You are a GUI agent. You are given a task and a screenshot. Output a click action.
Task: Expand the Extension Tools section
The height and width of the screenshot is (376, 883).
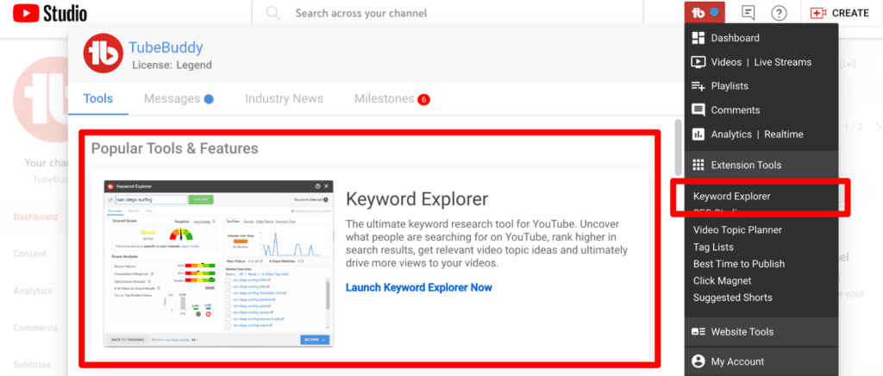pos(746,165)
